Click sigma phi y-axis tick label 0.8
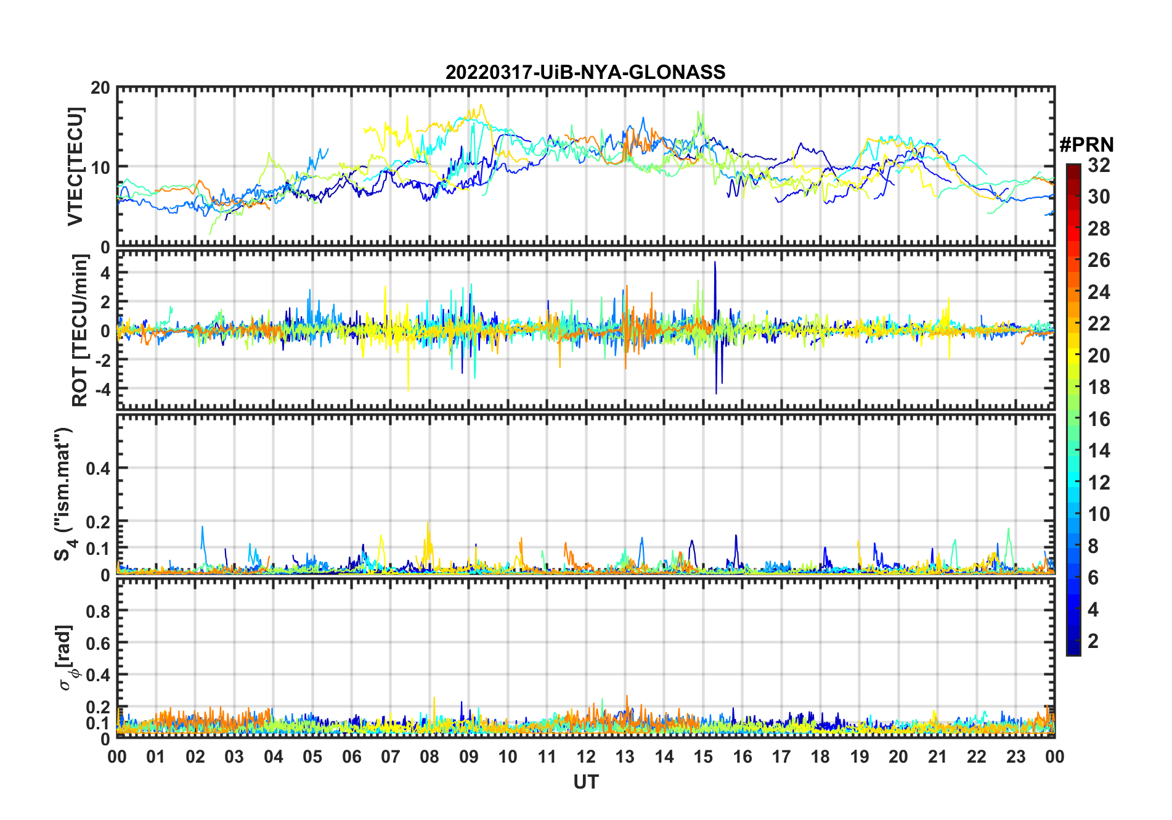The image size is (1172, 820). tap(98, 611)
